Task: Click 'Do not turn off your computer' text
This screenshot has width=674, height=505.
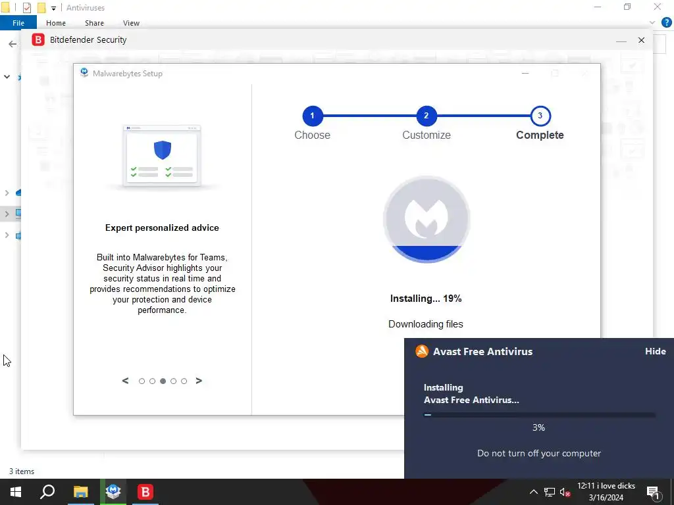Action: (x=539, y=453)
